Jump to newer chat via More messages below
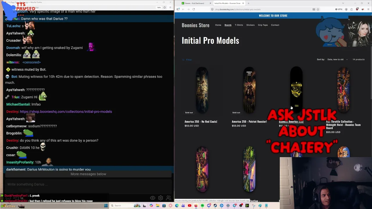 88,174
